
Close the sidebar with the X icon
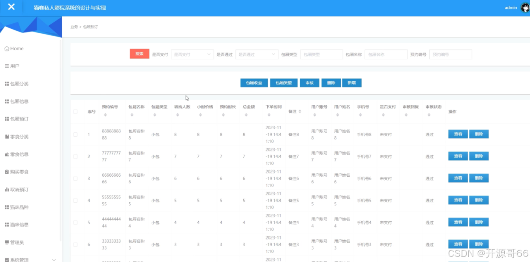click(x=11, y=7)
